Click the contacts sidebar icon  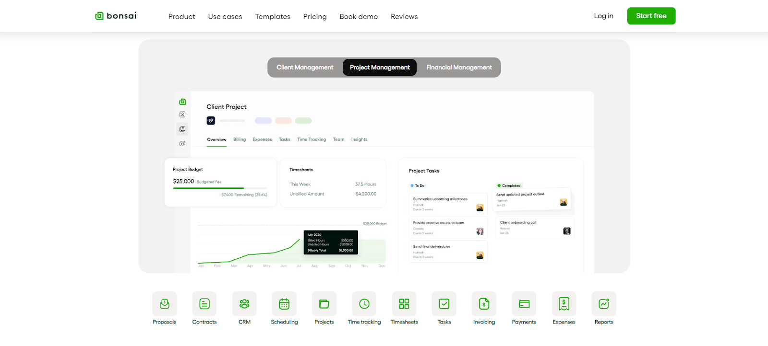pyautogui.click(x=182, y=115)
